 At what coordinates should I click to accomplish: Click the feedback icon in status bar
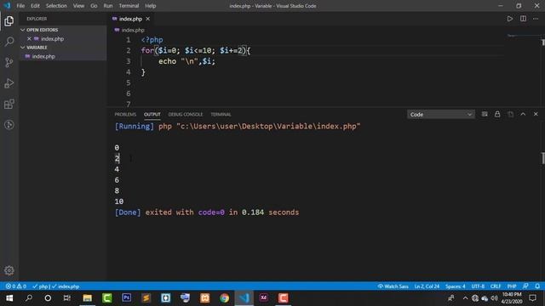tap(525, 286)
